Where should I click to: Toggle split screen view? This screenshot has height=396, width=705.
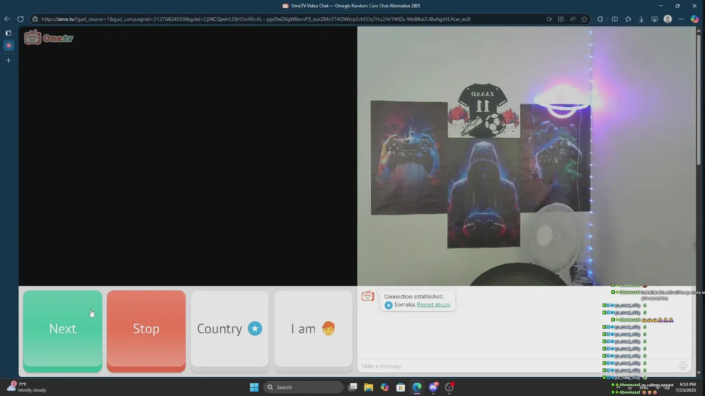coord(615,19)
